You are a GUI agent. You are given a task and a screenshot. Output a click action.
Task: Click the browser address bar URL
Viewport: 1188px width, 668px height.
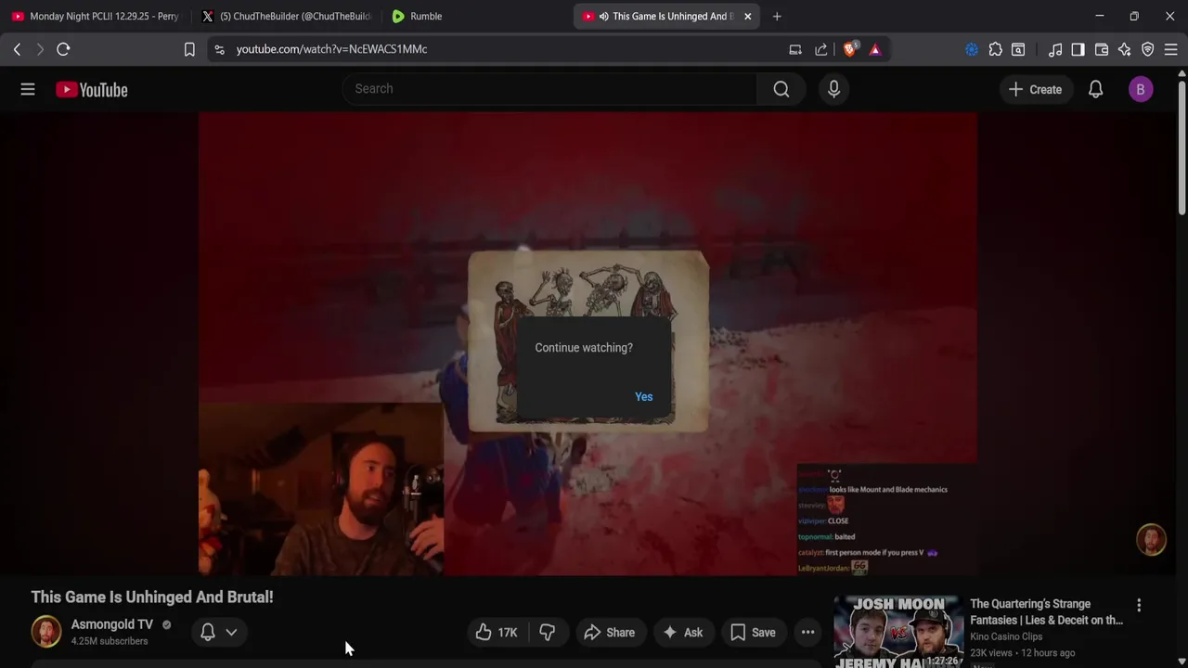pos(331,49)
